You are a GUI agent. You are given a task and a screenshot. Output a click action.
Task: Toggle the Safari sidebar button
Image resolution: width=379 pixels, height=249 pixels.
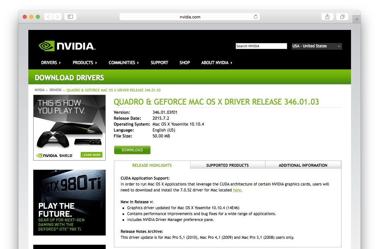tap(70, 17)
